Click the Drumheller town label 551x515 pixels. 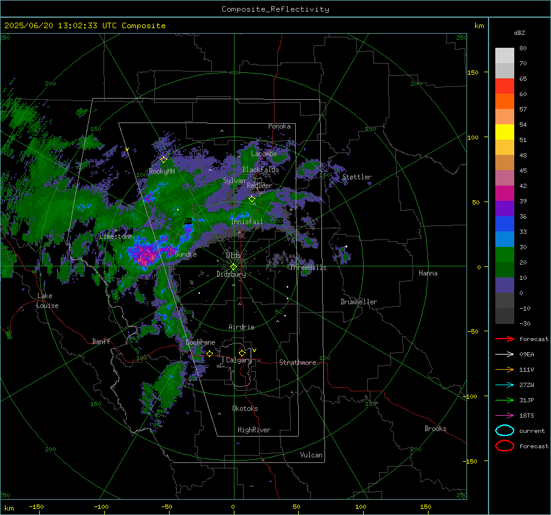[x=359, y=302]
